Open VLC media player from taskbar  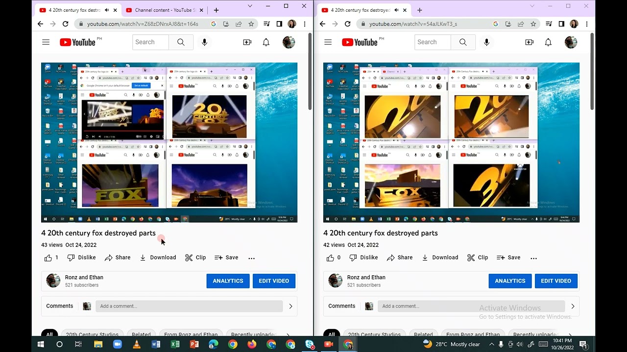click(x=136, y=344)
